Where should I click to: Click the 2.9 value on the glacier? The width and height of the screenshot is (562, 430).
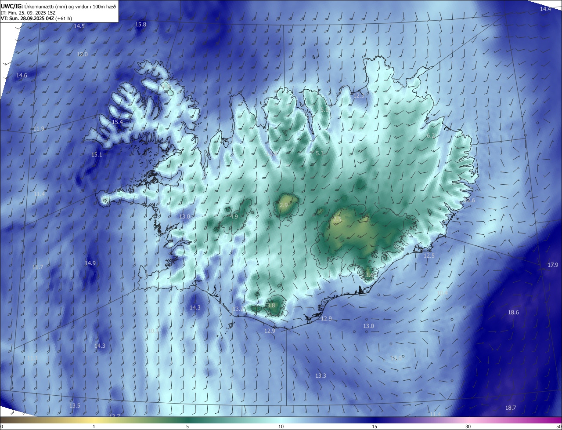click(x=284, y=205)
